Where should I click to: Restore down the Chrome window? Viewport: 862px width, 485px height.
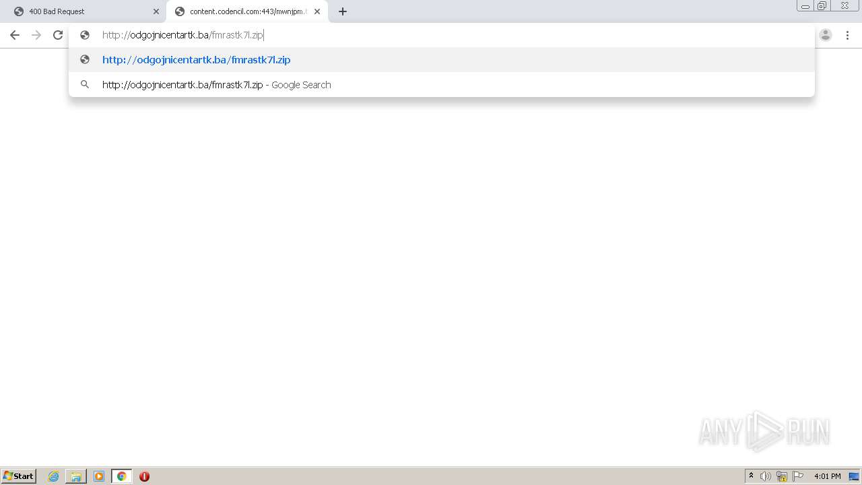pyautogui.click(x=822, y=6)
